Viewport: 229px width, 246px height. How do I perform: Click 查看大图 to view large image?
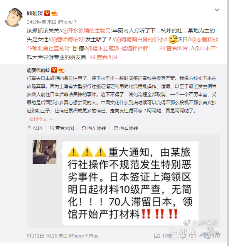click(62, 128)
